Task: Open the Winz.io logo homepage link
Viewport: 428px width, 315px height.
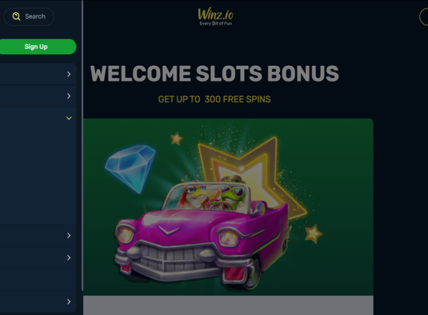Action: point(215,17)
